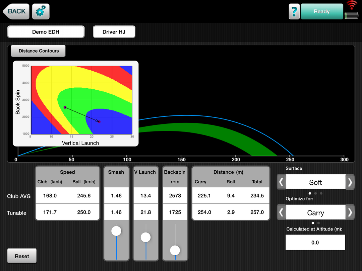Click the Tunable ball speed value 250.0

tap(84, 212)
